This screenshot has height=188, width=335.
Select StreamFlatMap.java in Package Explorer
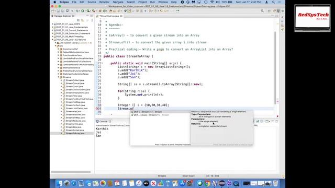75,102
